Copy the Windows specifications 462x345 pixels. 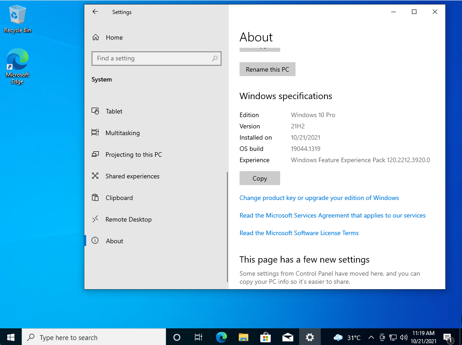point(259,178)
